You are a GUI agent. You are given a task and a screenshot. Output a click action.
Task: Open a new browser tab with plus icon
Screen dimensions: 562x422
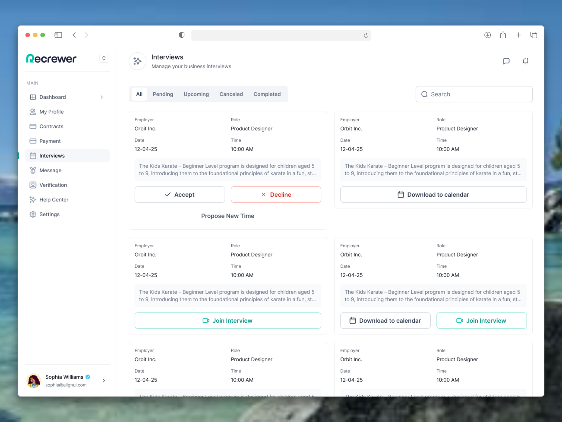pyautogui.click(x=518, y=35)
